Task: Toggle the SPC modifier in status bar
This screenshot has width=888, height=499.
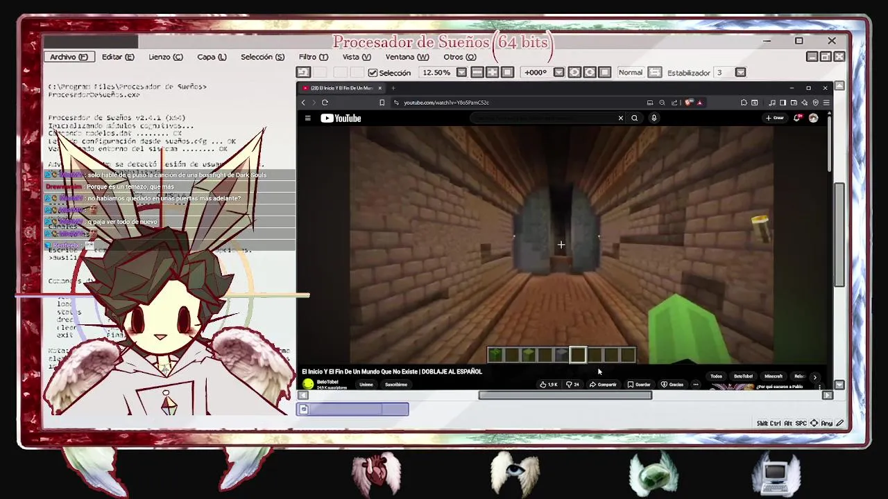Action: [x=801, y=423]
